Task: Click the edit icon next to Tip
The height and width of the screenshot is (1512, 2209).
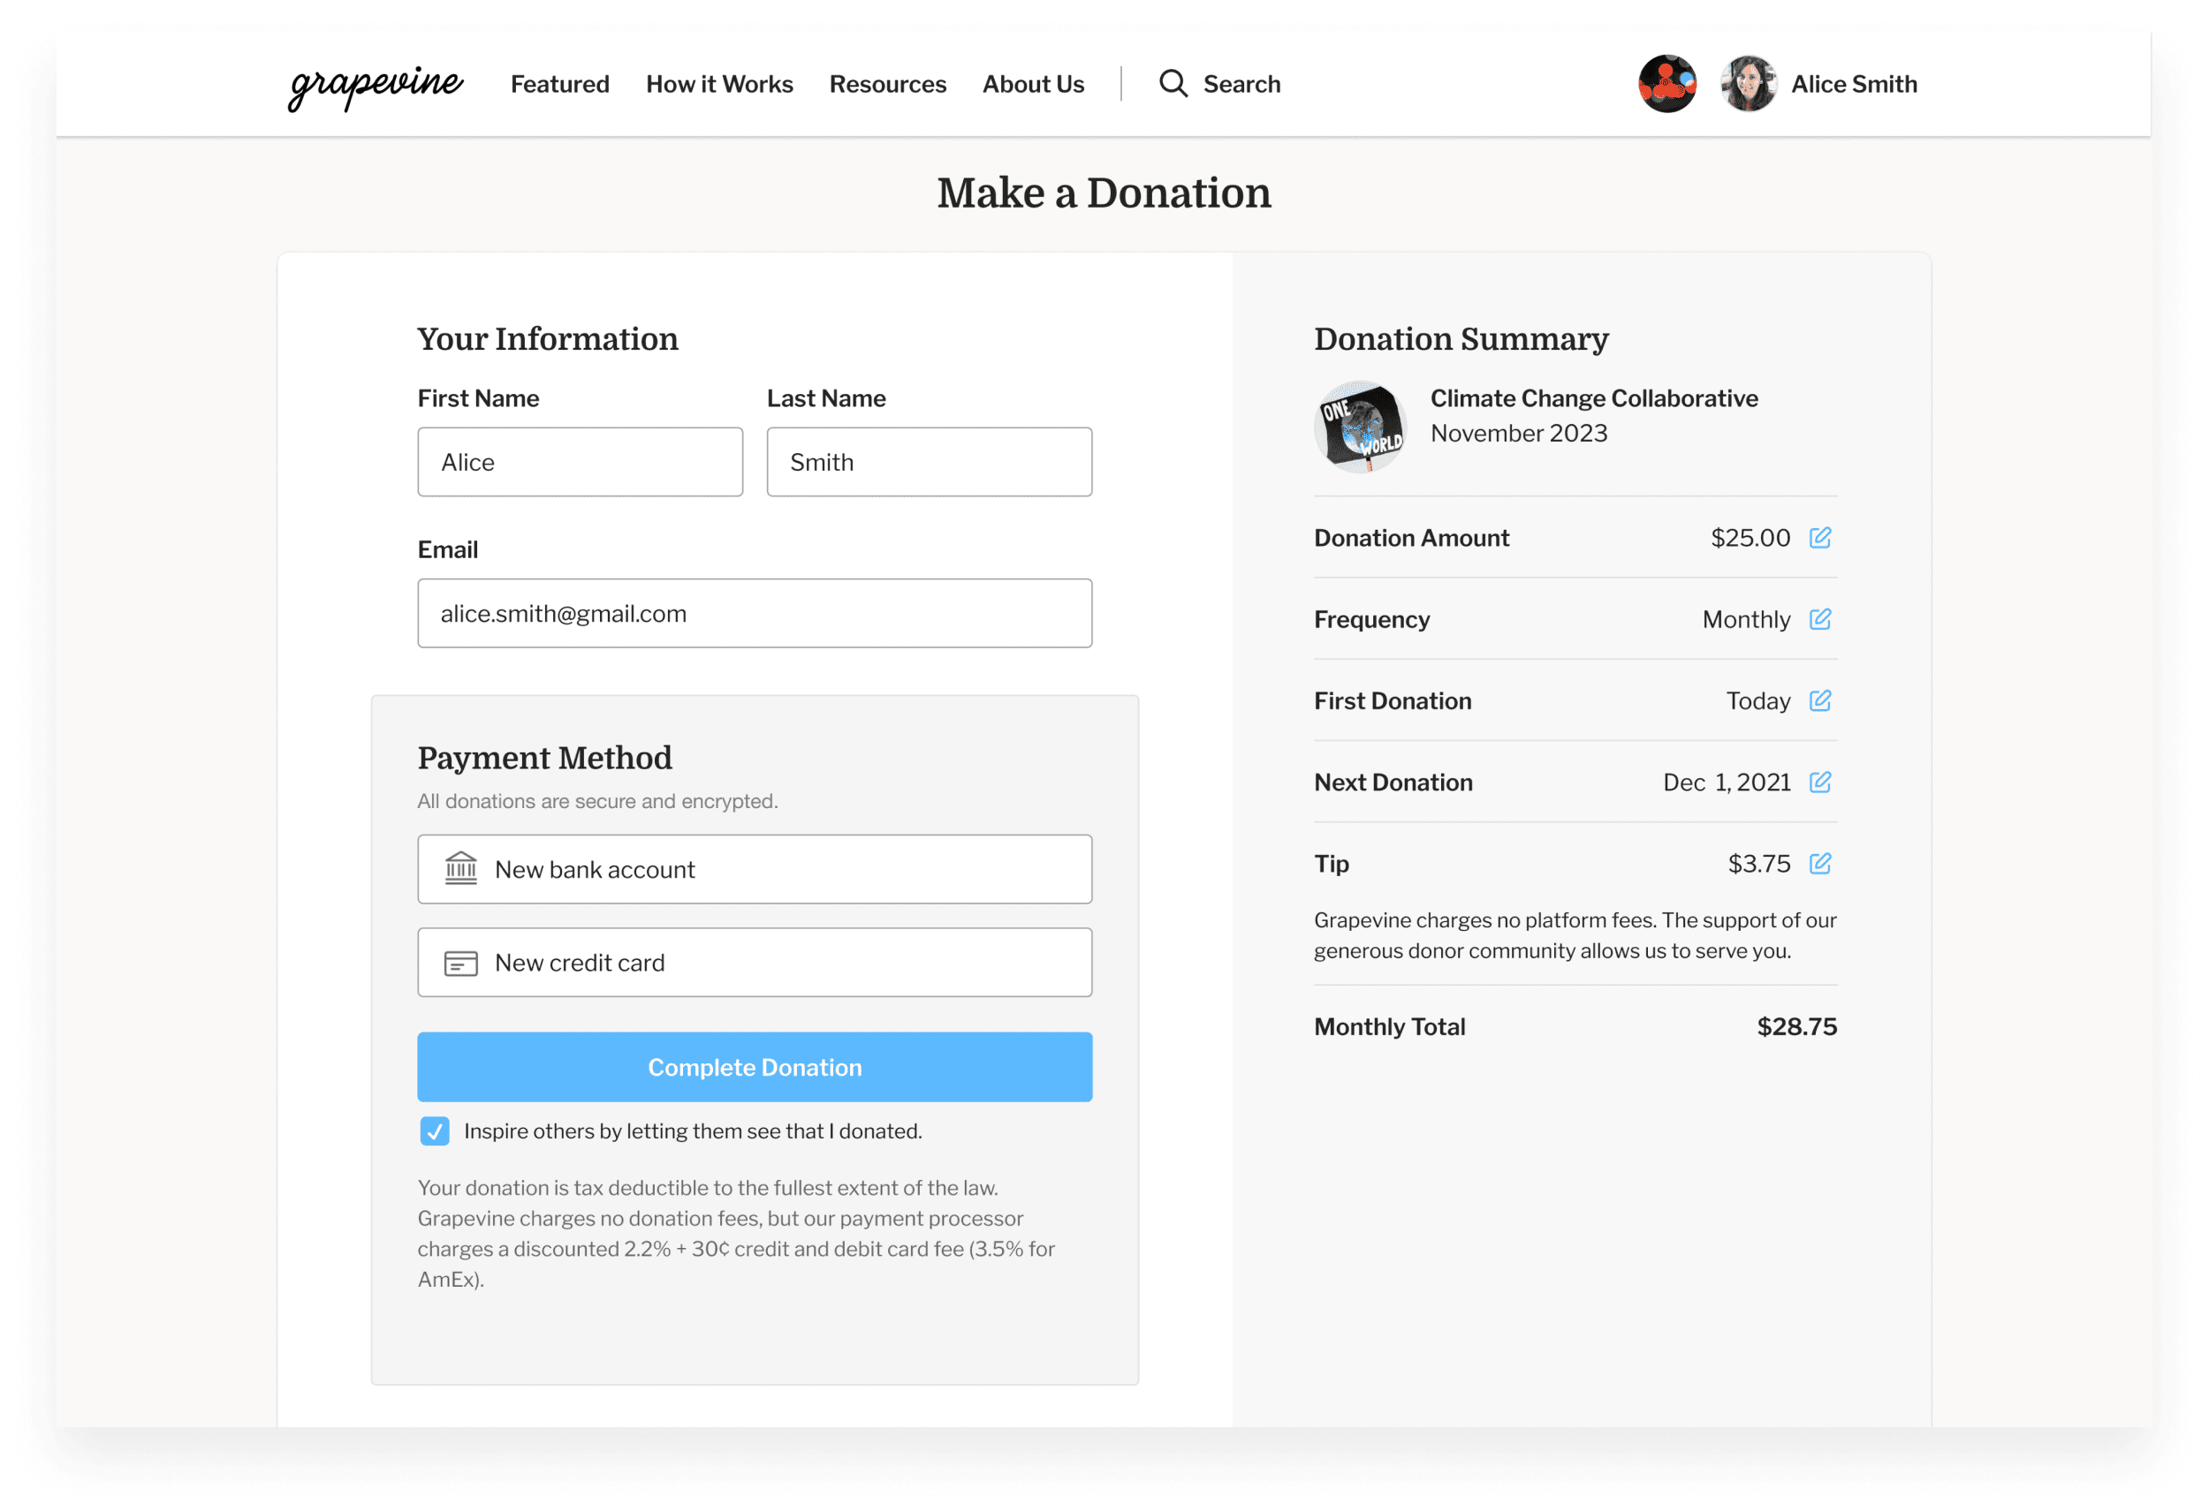Action: tap(1819, 865)
